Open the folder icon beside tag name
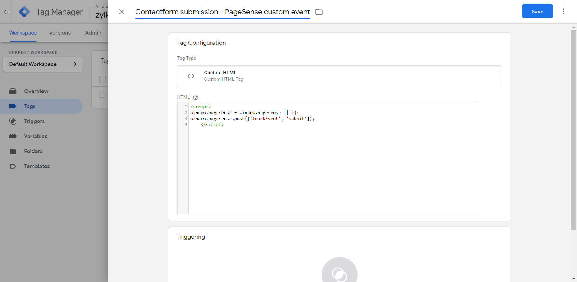 319,12
